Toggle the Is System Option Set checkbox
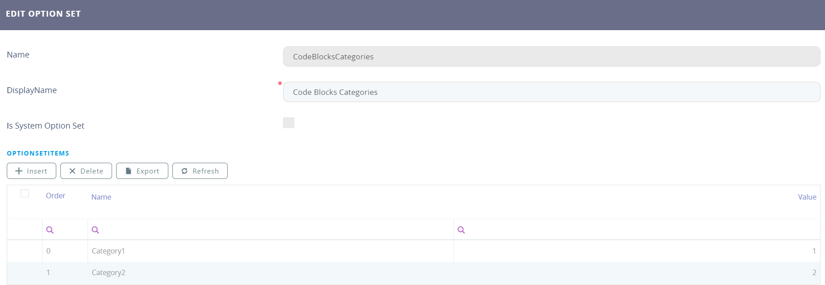 [x=289, y=123]
